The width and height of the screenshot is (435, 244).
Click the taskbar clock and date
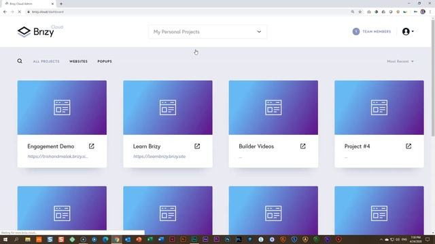point(415,239)
